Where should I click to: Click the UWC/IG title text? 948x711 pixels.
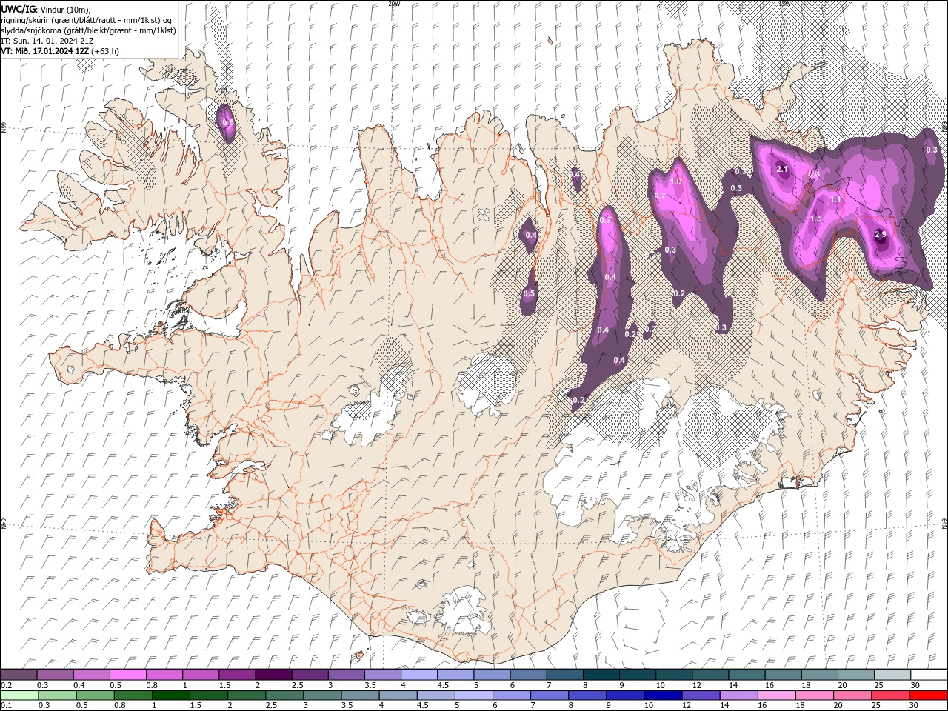18,9
